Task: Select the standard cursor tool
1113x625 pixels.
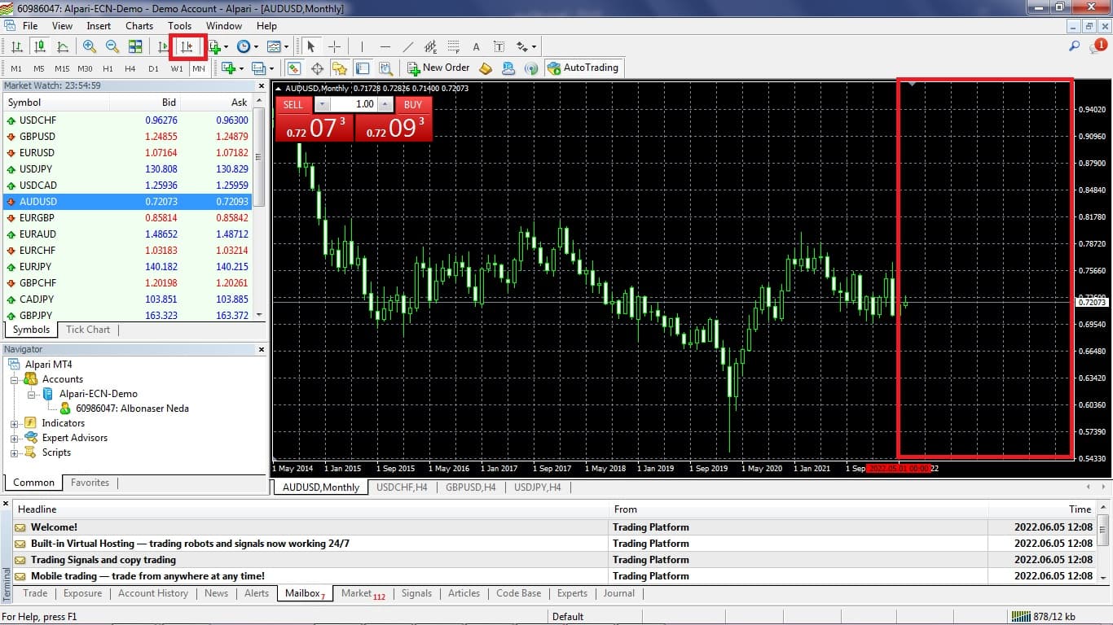Action: tap(311, 47)
